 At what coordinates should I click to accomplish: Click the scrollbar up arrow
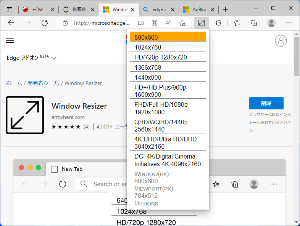tap(296, 34)
